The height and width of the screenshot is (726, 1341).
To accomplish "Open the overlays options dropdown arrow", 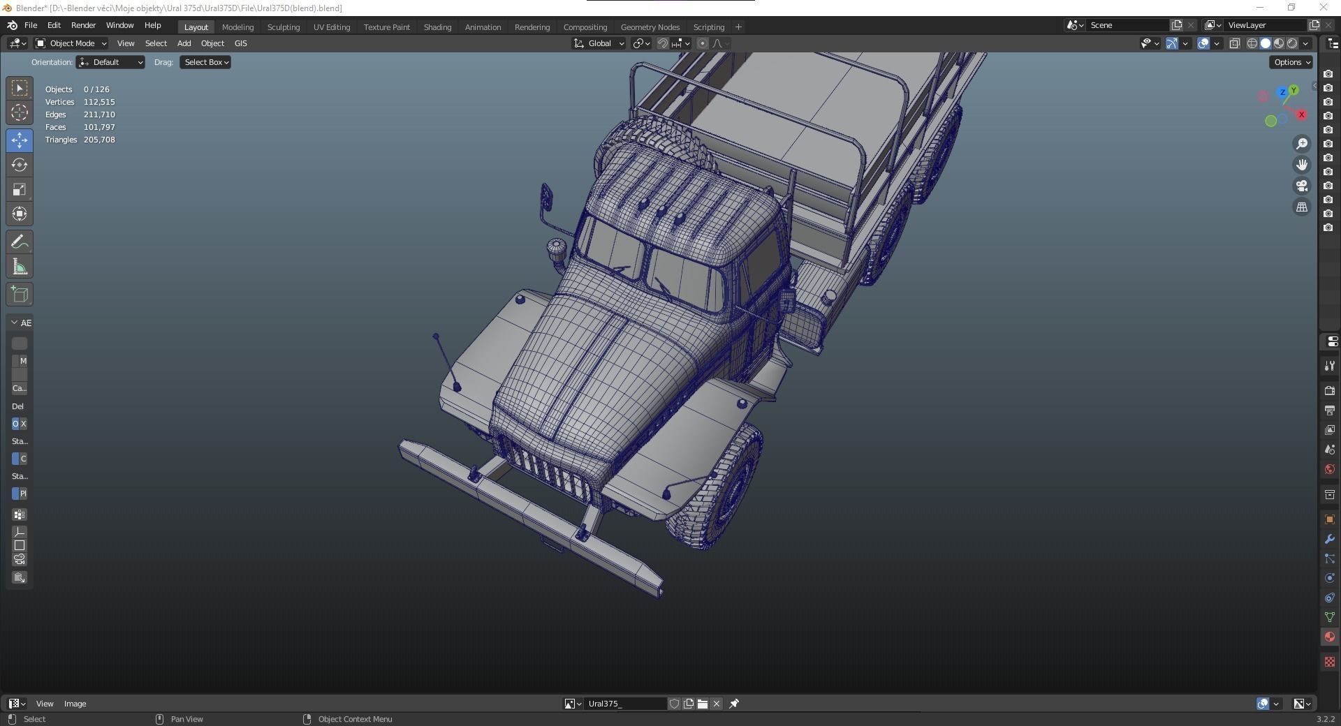I will click(1217, 43).
